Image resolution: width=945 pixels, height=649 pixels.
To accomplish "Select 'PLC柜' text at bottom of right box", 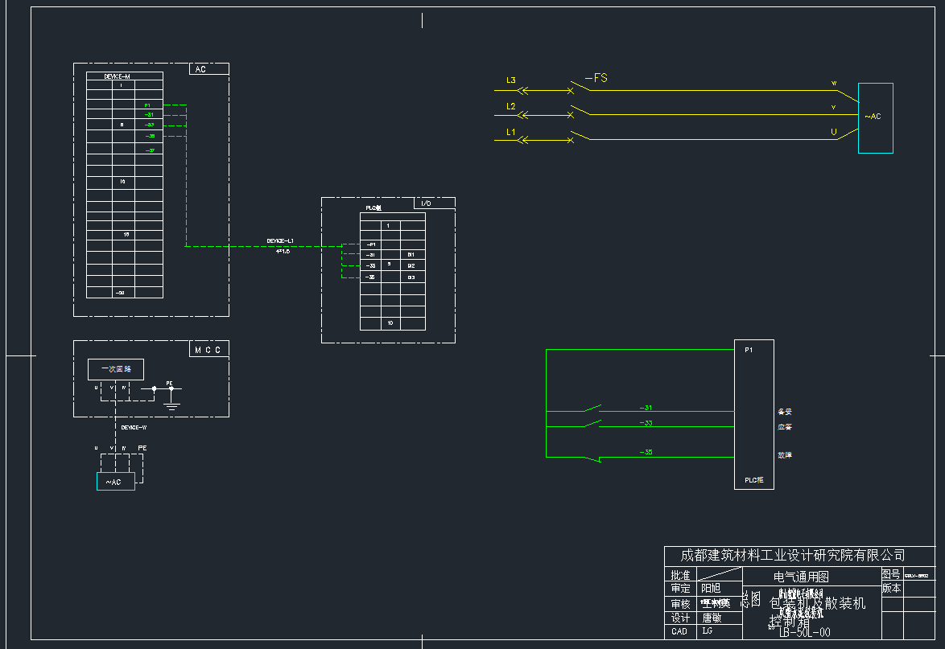I will point(754,480).
